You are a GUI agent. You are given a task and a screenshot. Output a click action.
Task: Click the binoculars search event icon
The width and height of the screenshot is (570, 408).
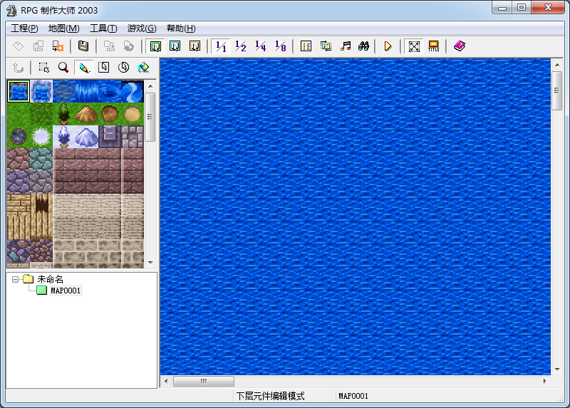point(363,46)
